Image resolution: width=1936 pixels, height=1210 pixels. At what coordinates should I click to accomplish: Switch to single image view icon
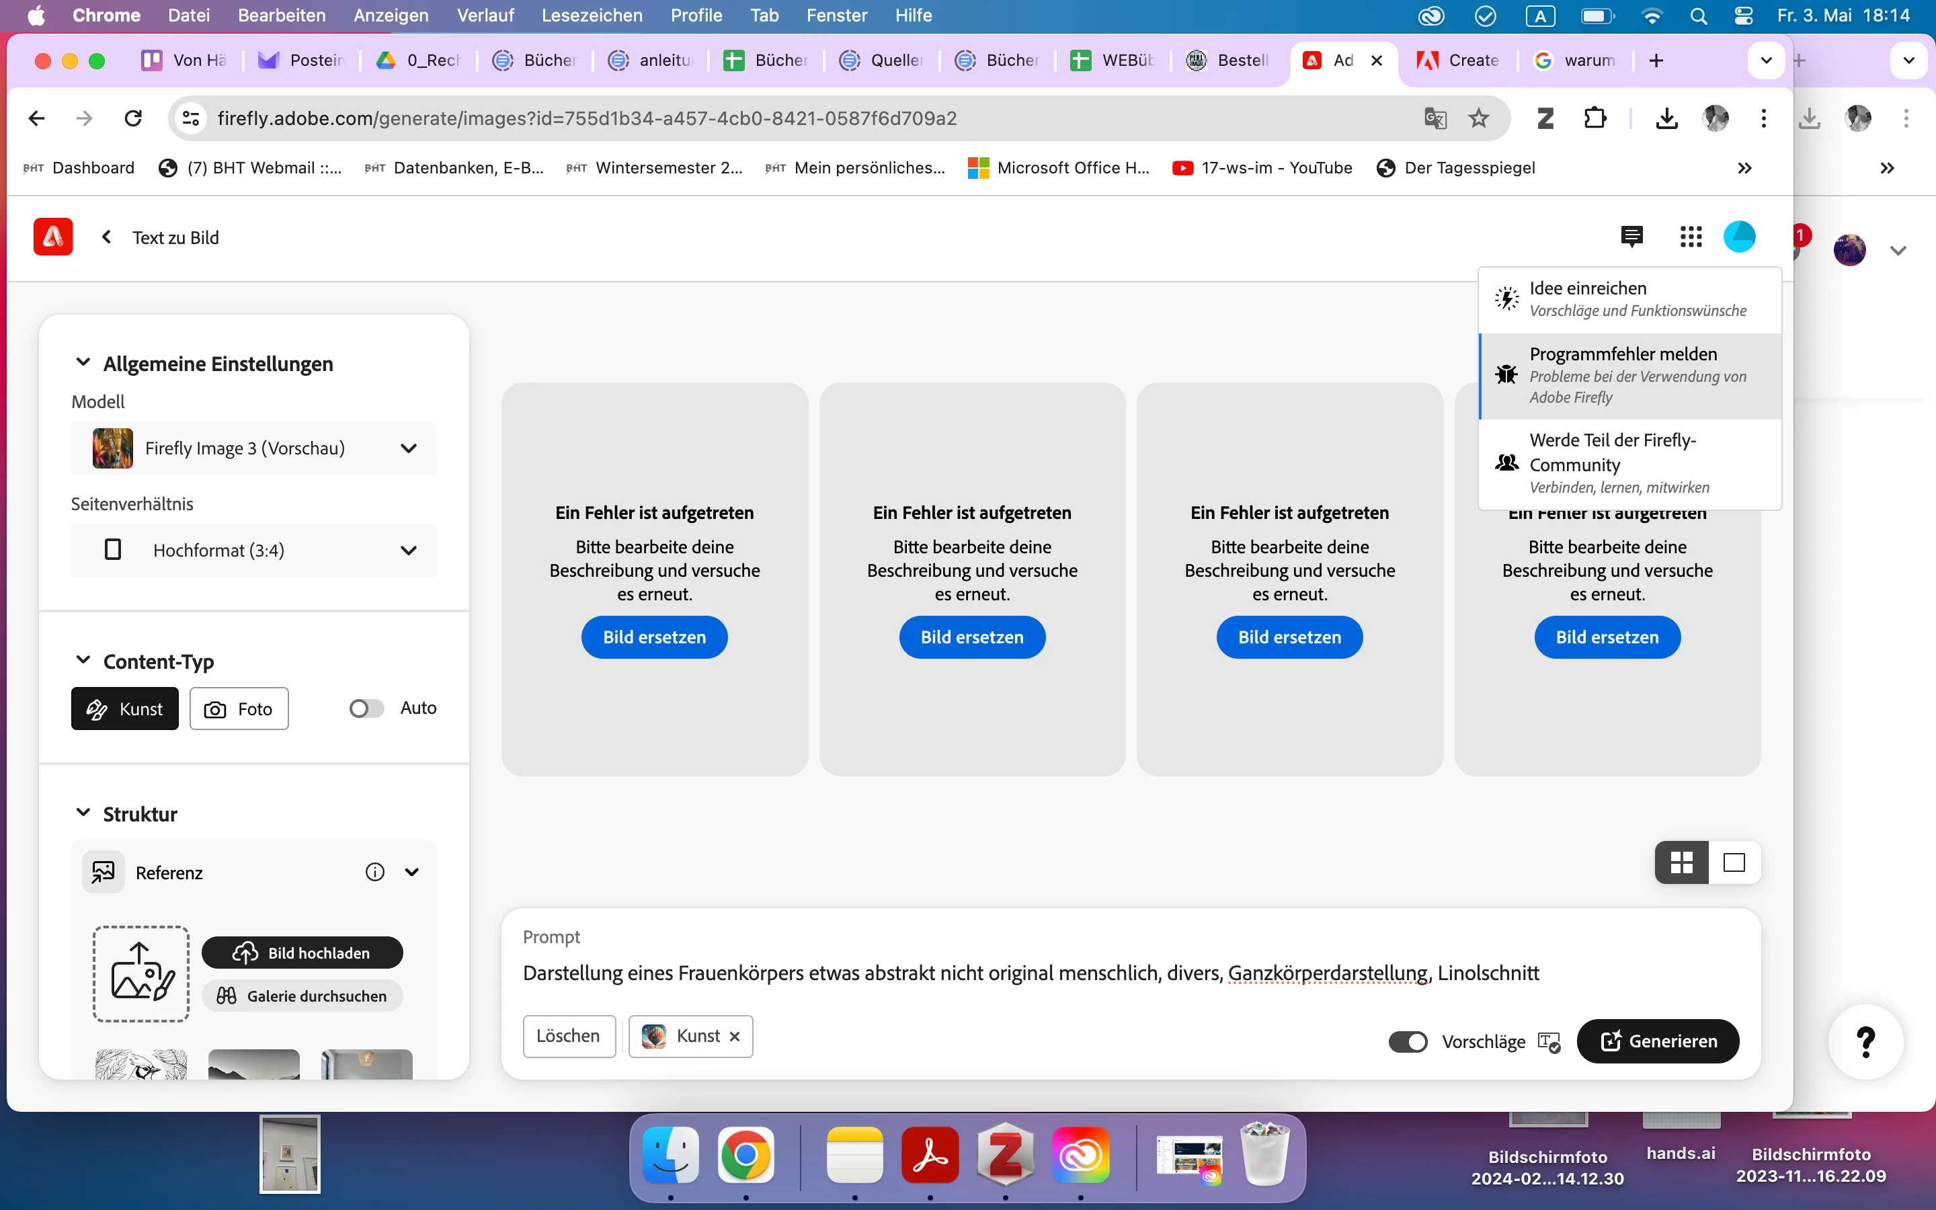pyautogui.click(x=1734, y=862)
